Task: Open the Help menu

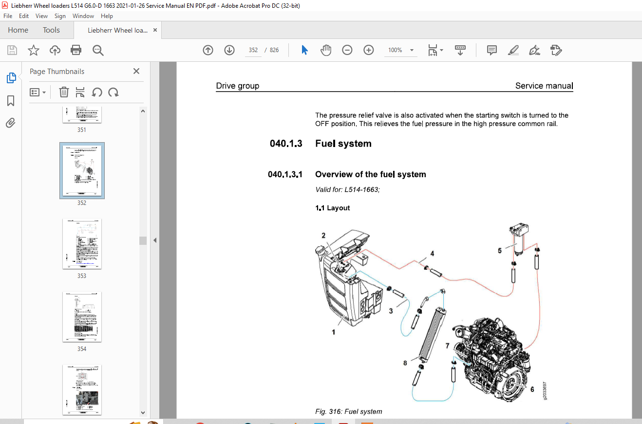Action: (107, 16)
